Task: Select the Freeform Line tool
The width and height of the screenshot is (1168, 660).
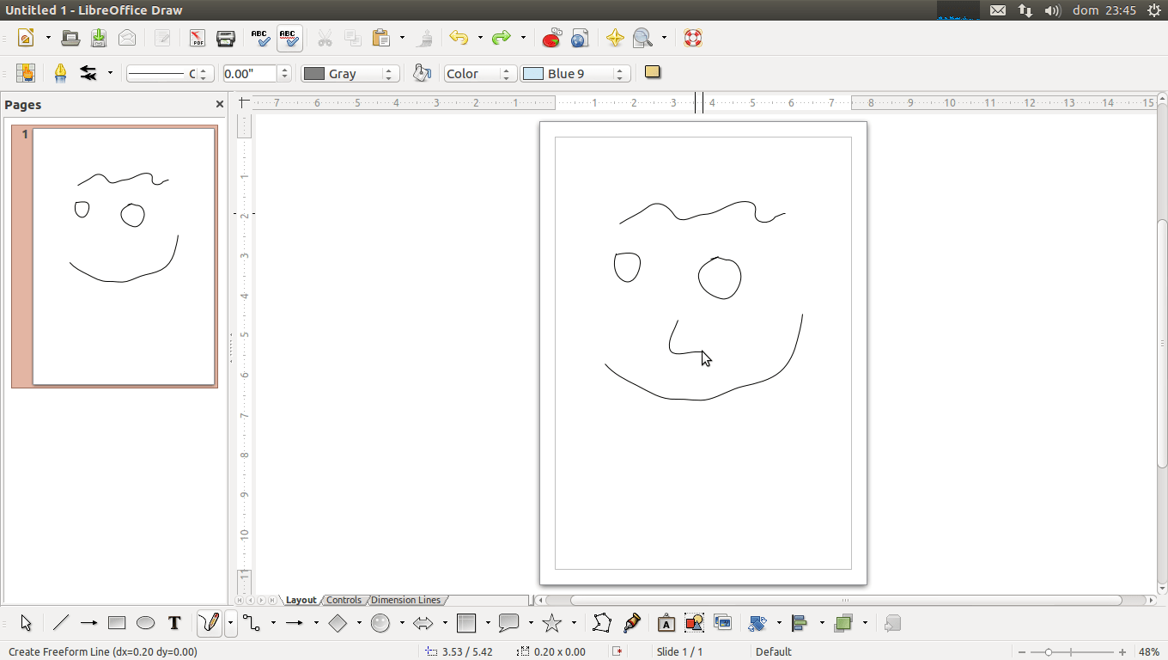Action: click(x=210, y=622)
